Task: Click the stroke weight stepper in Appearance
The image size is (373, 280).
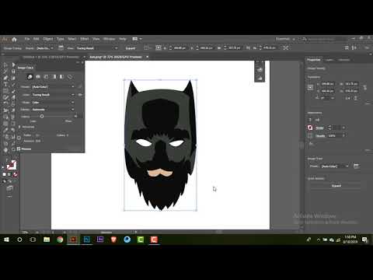Action: click(329, 128)
